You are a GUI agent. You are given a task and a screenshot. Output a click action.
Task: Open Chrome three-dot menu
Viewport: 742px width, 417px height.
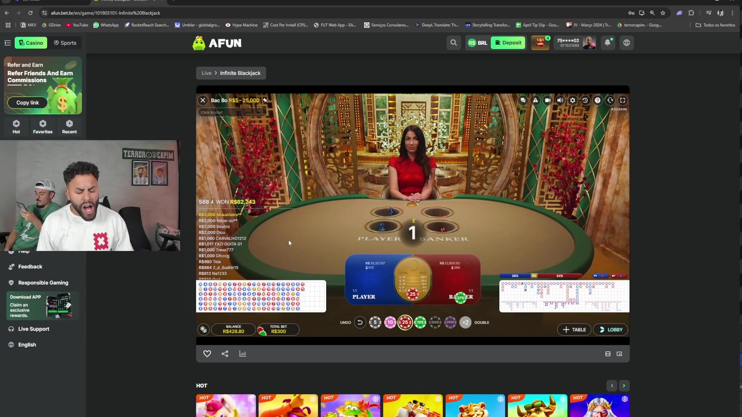point(732,13)
